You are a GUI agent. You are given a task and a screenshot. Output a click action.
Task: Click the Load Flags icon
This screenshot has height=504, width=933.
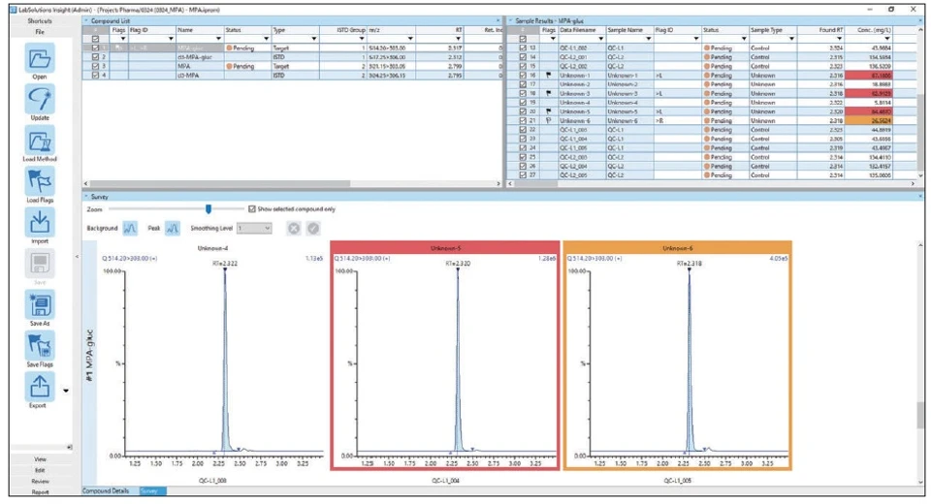click(40, 180)
